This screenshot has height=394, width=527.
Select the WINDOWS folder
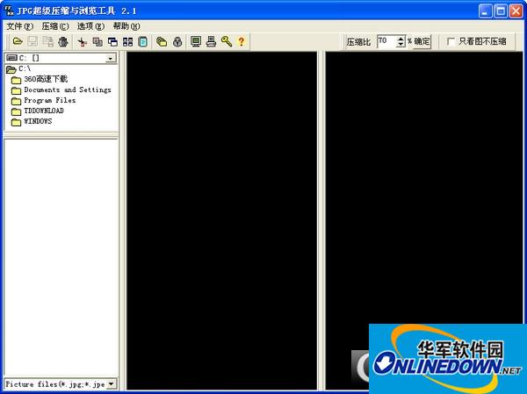pyautogui.click(x=32, y=121)
